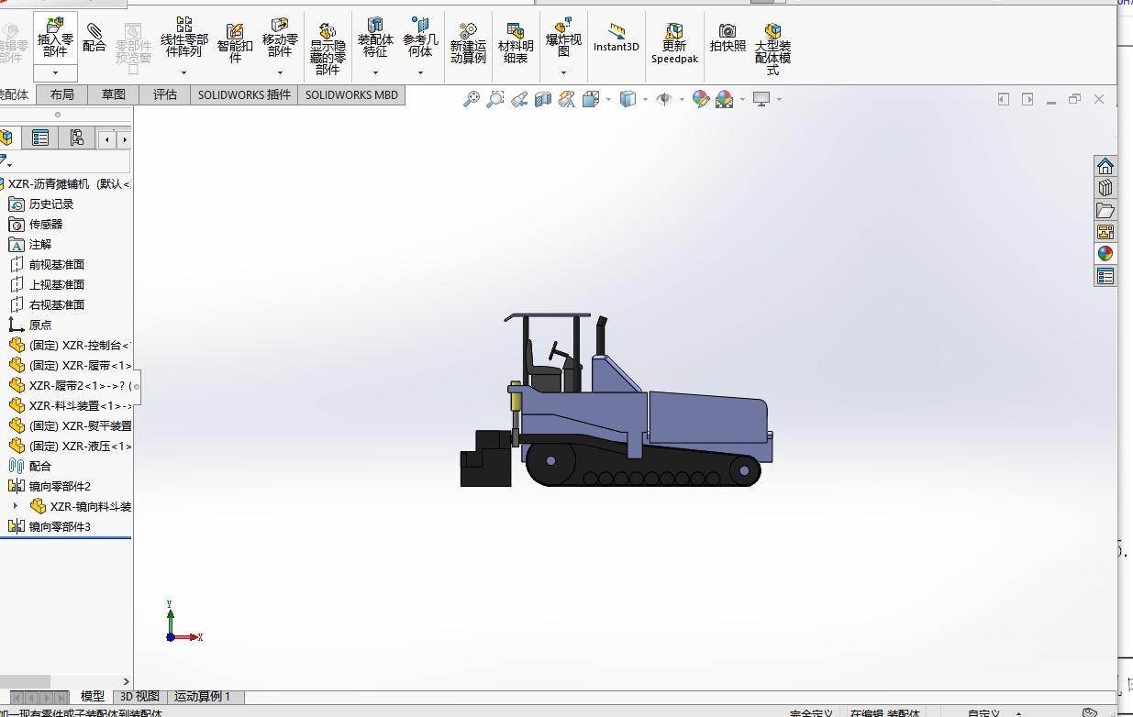
Task: Open the SOLIDWORKS 插件 tab
Action: point(244,94)
